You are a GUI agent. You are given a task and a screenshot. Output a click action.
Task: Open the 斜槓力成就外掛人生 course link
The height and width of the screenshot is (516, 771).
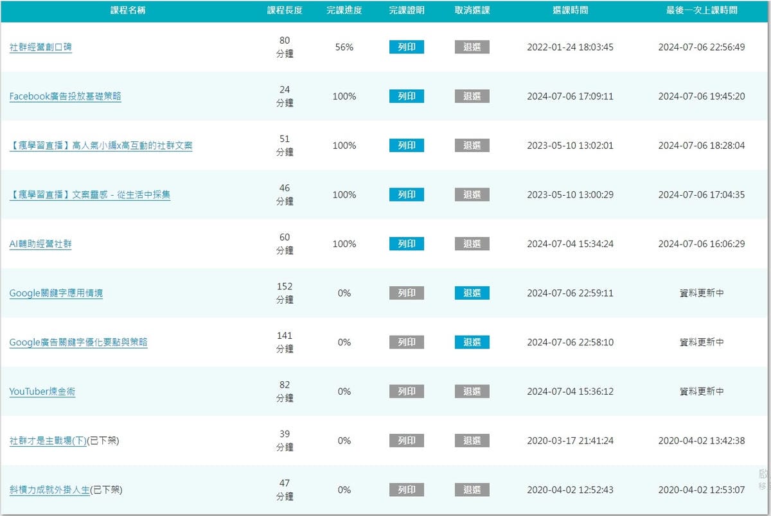click(x=49, y=490)
